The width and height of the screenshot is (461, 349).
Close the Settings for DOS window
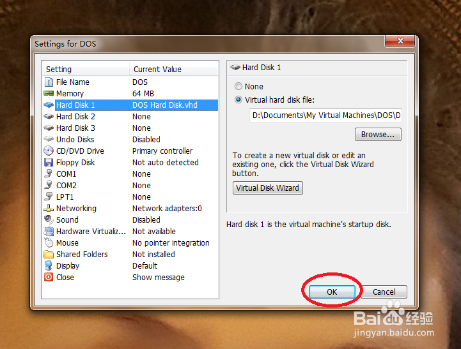click(x=400, y=41)
